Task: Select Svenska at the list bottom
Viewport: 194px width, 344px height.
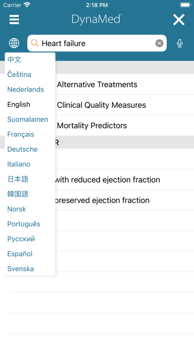Action: click(x=20, y=269)
